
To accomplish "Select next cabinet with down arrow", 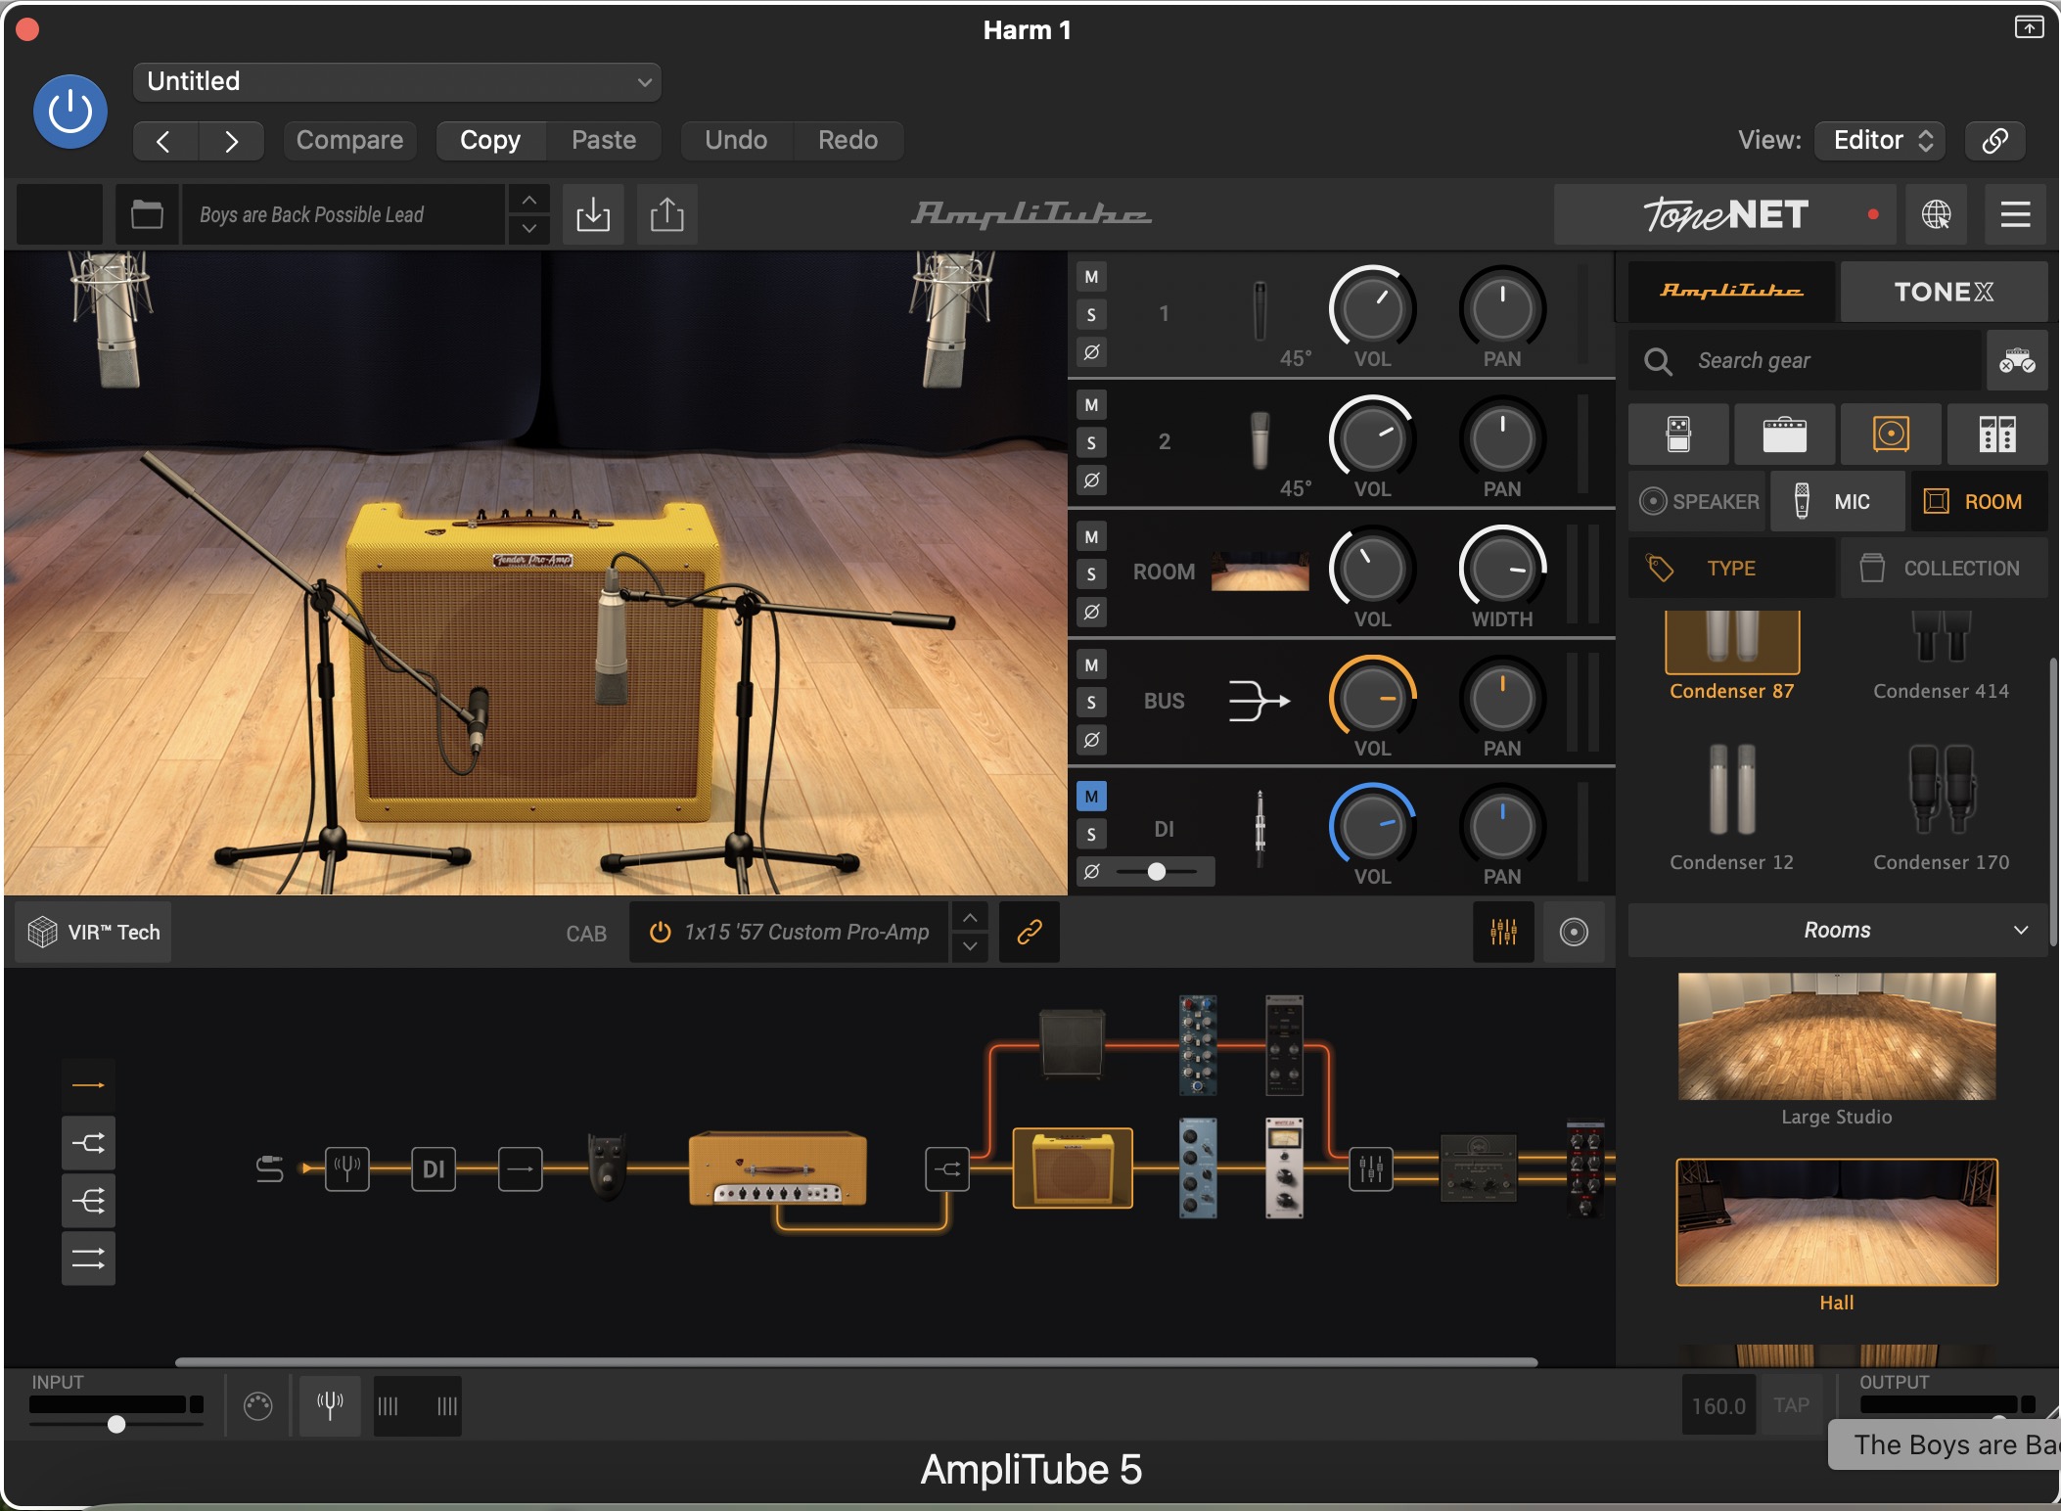I will click(970, 946).
